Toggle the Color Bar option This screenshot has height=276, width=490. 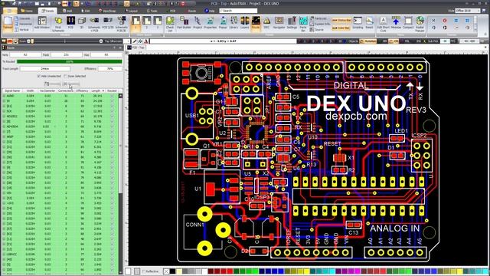pos(341,28)
